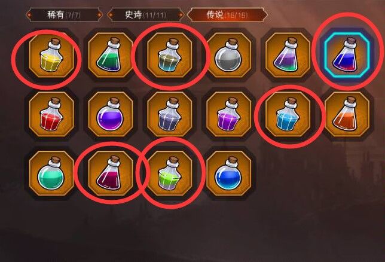Click the orange conical flask potion
This screenshot has width=385, height=262.
tap(347, 114)
